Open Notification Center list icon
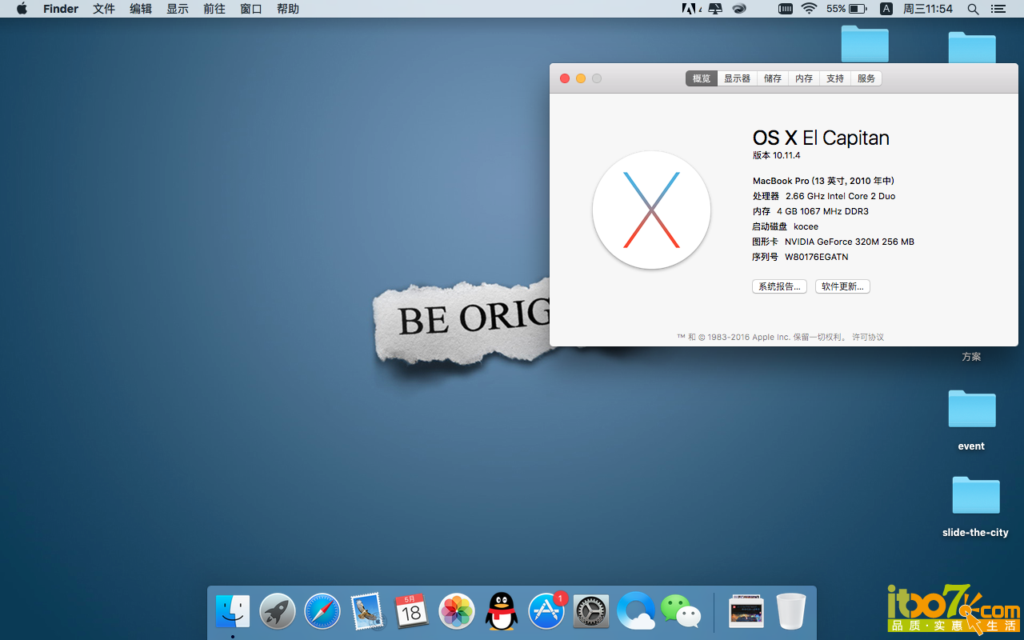Screen dimensions: 1024x640 (x=998, y=9)
